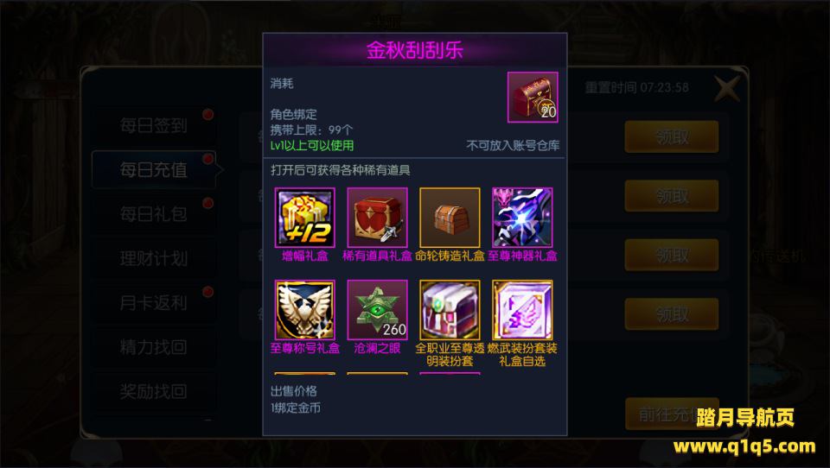Open the 每日礼包 tab
The image size is (830, 468).
click(154, 214)
